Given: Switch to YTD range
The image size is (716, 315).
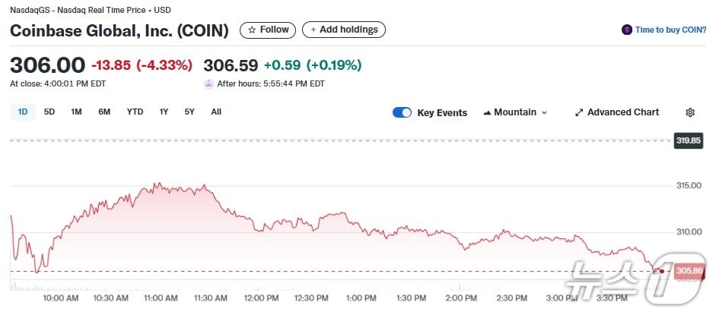Looking at the screenshot, I should [x=135, y=112].
